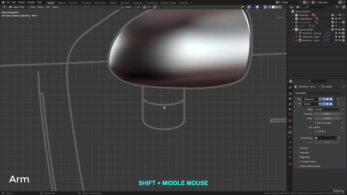Screen dimensions: 347x195
Task: Switch to wireframe viewport shading
Action: 270,7
